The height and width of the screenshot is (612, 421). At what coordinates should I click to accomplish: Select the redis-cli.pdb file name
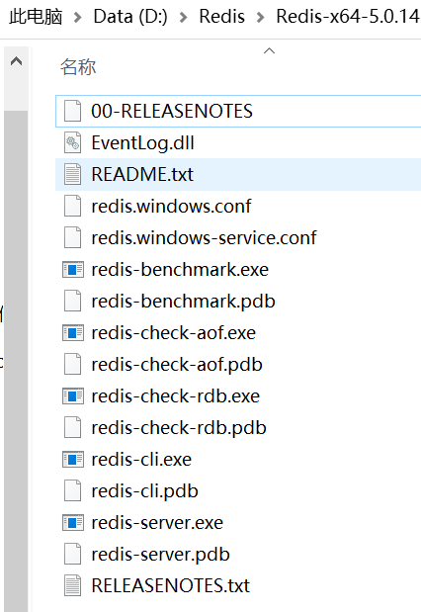[x=144, y=491]
